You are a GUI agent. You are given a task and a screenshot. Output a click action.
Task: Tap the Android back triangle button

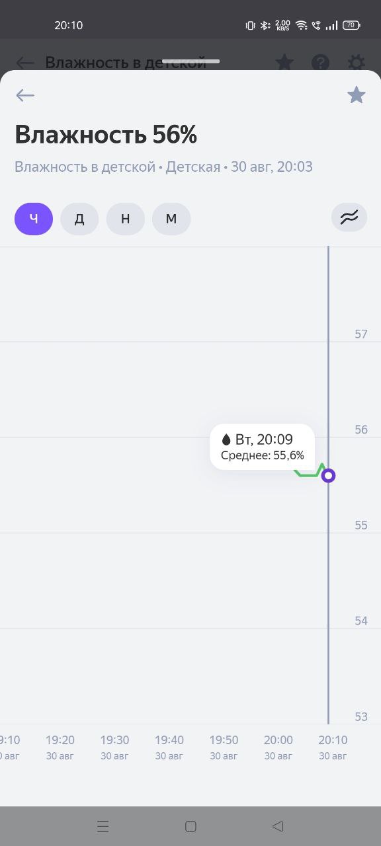pyautogui.click(x=278, y=826)
